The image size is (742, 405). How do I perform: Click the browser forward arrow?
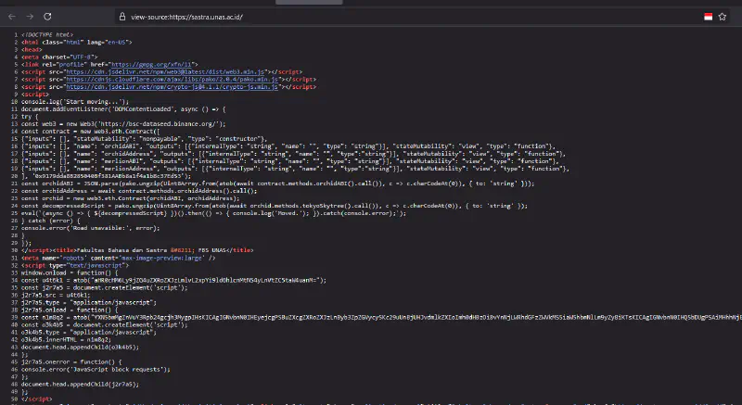click(x=30, y=17)
